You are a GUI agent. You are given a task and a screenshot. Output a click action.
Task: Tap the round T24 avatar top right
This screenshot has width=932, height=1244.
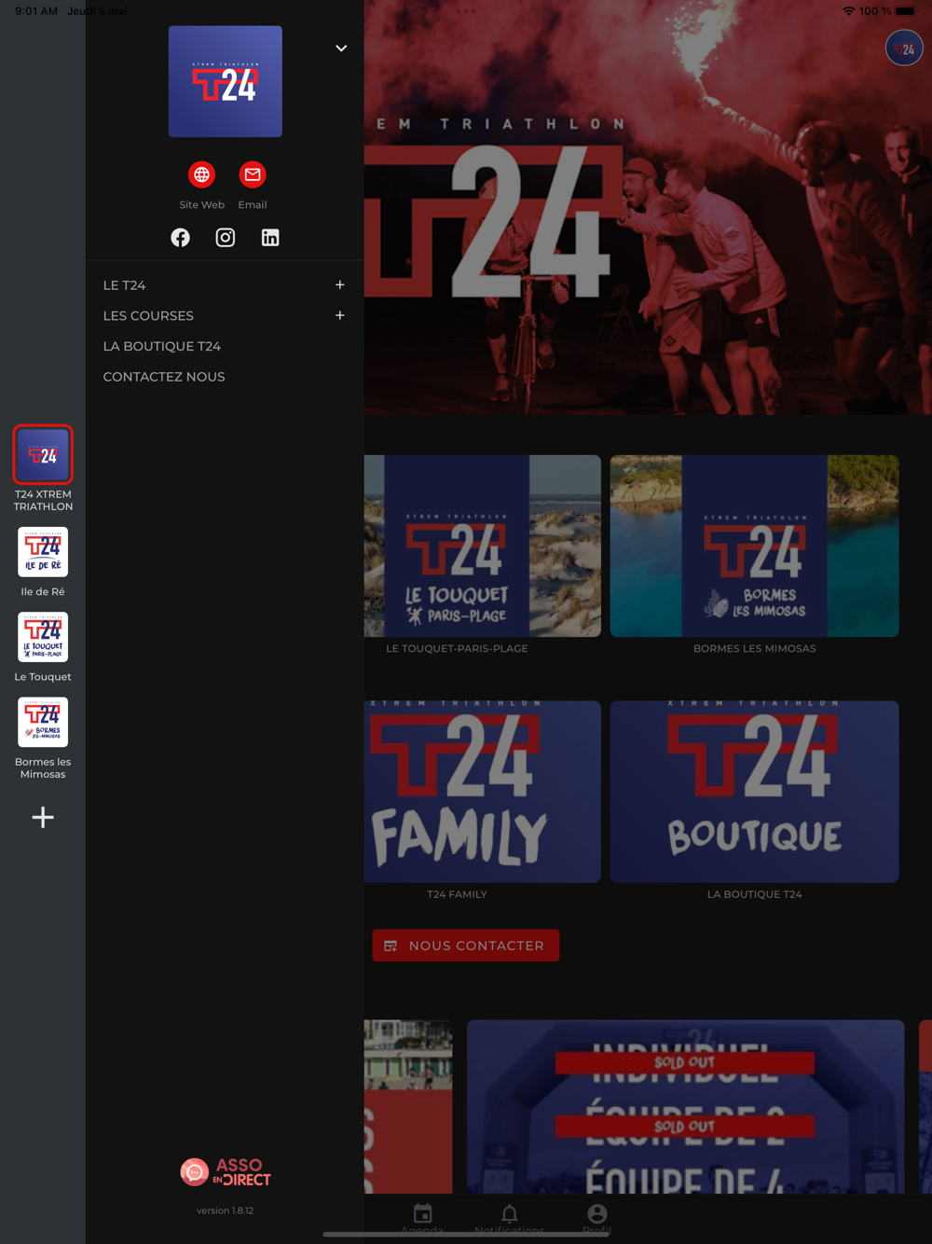(904, 48)
